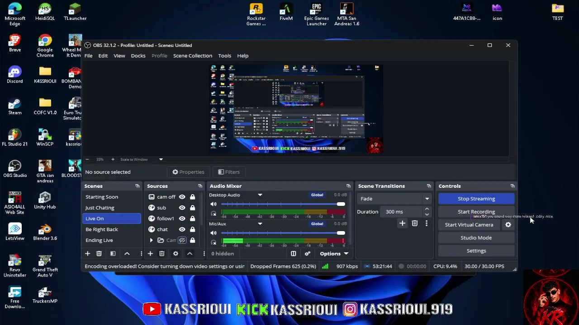The width and height of the screenshot is (579, 325).
Task: Zoom out the preview with minus icon
Action: click(x=87, y=159)
